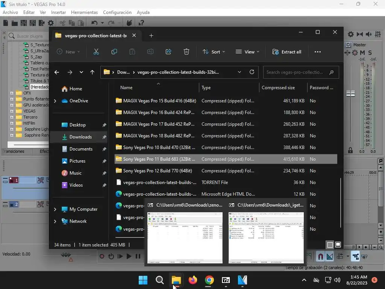Expand My Computer in navigation pane
385x289 pixels.
55,209
